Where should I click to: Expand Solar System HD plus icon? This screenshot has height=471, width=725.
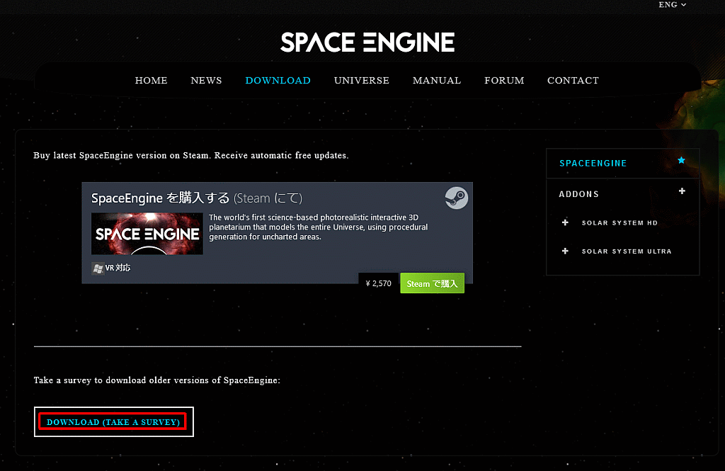[x=565, y=222]
